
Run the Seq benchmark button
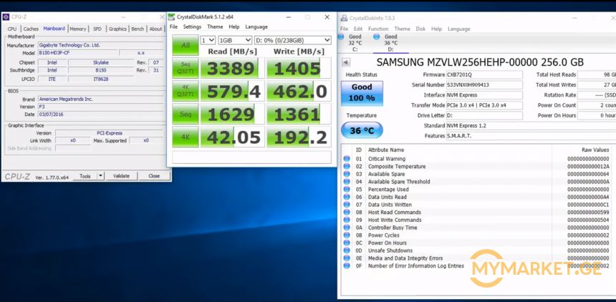click(x=185, y=114)
